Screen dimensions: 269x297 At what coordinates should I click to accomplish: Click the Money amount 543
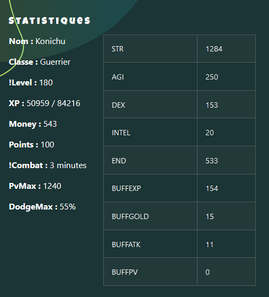50,124
